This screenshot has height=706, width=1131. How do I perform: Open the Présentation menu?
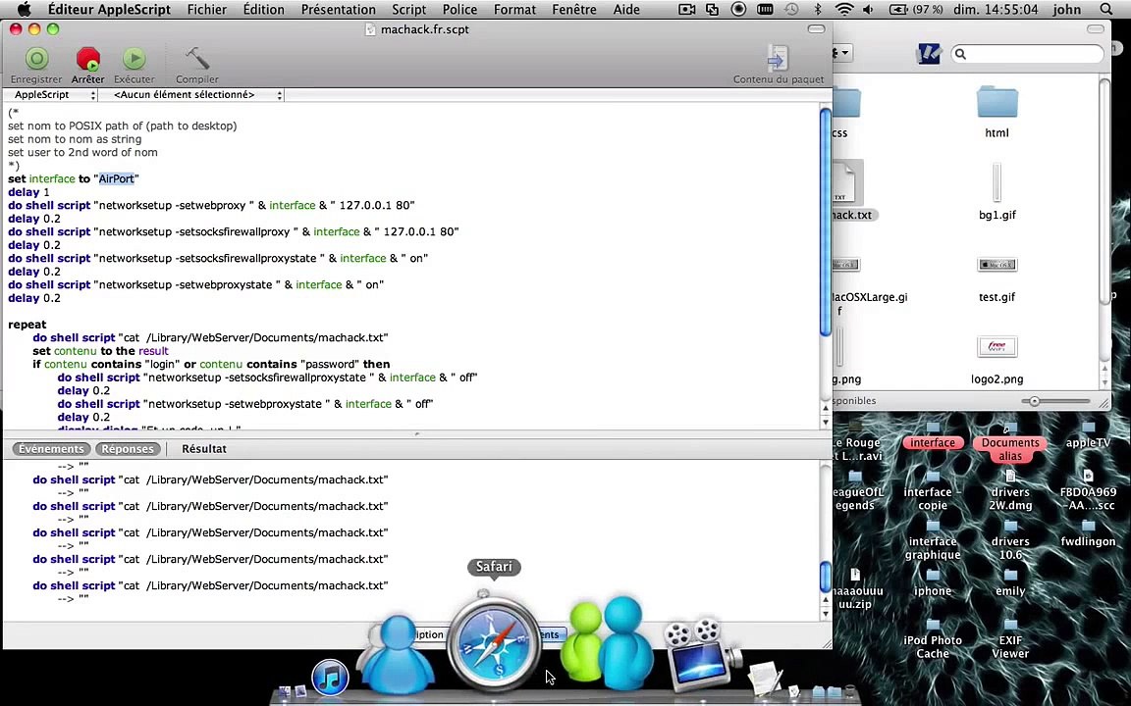(x=339, y=10)
